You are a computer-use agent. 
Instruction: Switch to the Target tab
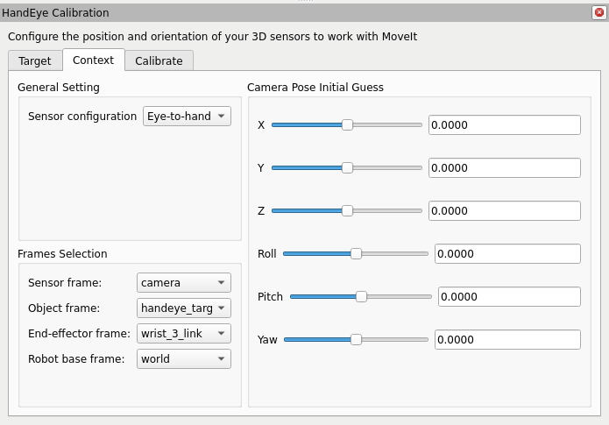pyautogui.click(x=35, y=60)
